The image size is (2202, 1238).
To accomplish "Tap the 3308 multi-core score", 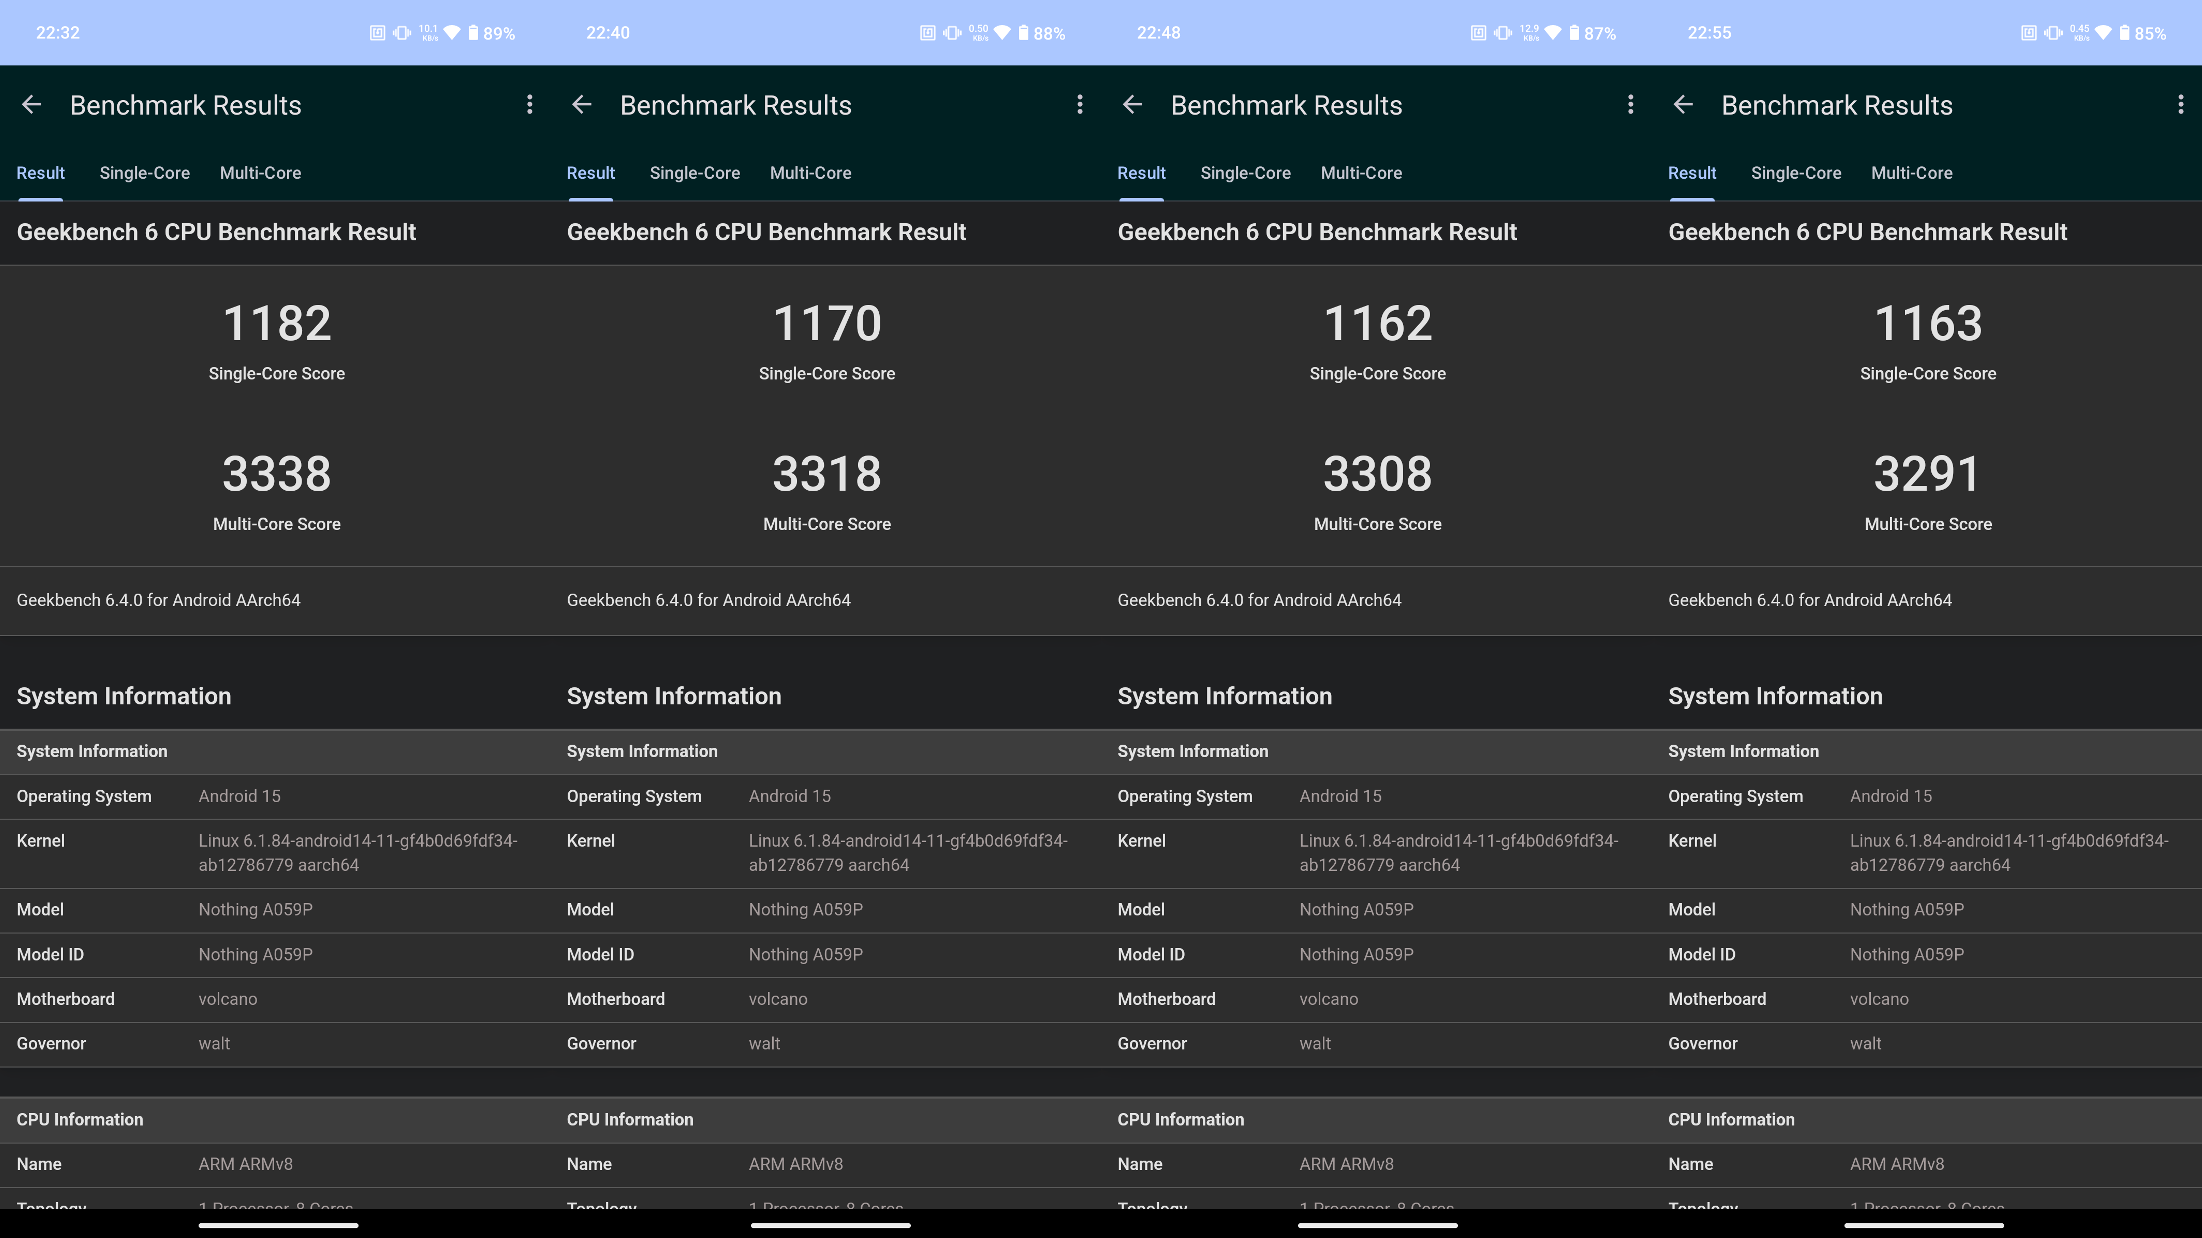I will click(1377, 473).
